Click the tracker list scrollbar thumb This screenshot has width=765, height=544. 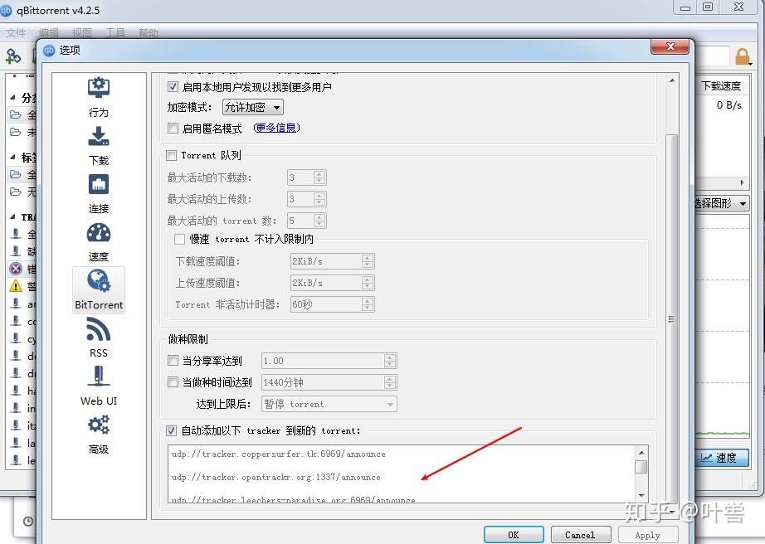click(x=641, y=467)
